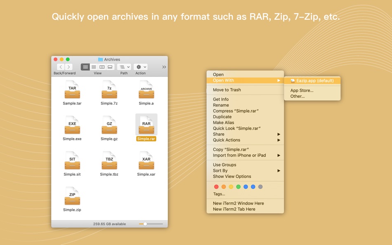Open the Action gear menu
This screenshot has width=392, height=245.
[x=140, y=67]
